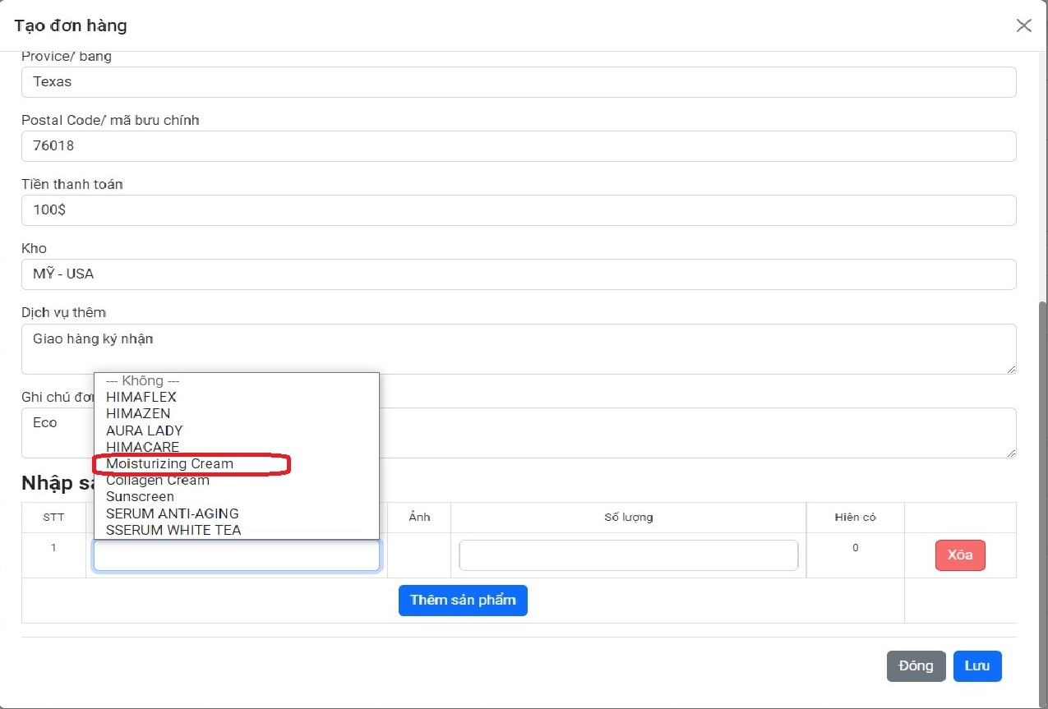Click the Postal Code input field
Screen dimensions: 1048x709
(x=519, y=146)
